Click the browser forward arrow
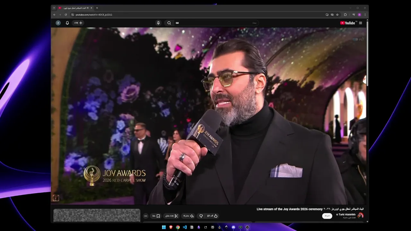The height and width of the screenshot is (231, 411). point(60,14)
